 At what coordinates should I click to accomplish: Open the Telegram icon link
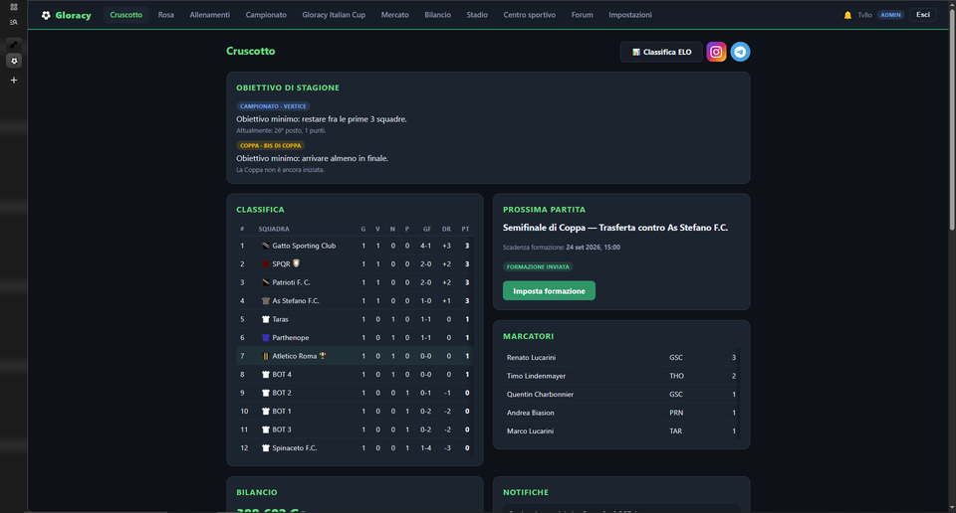tap(740, 52)
